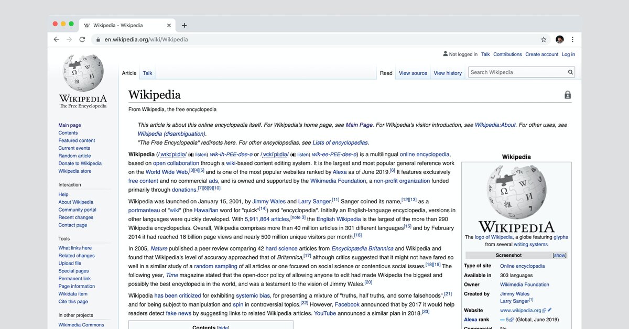Open Chrome's three-dot menu
This screenshot has width=629, height=329.
(572, 39)
